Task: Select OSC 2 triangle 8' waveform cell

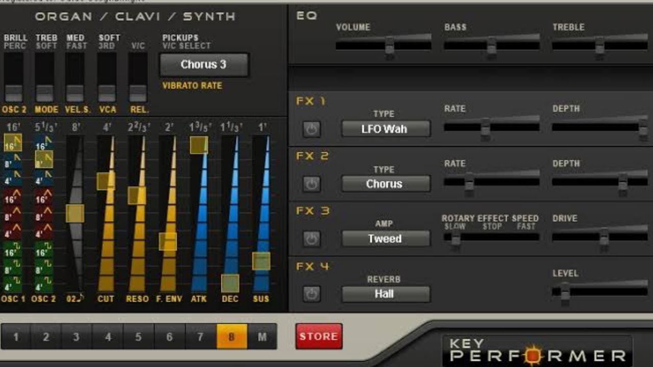Action: [44, 214]
